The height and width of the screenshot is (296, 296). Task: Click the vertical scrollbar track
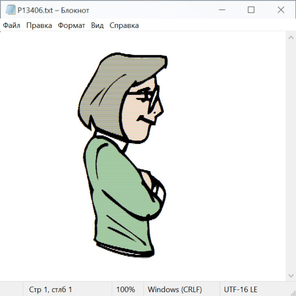pyautogui.click(x=291, y=156)
